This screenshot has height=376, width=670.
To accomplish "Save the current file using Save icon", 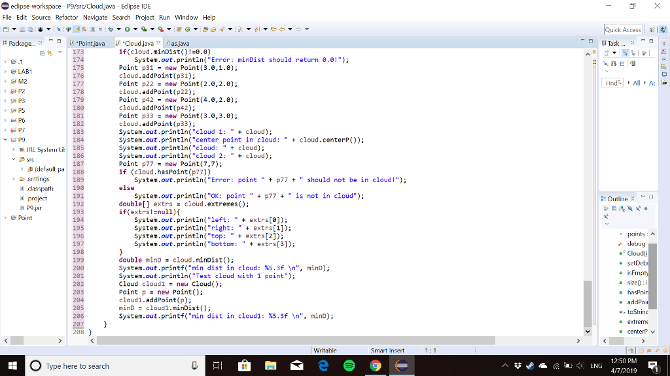I will click(22, 29).
